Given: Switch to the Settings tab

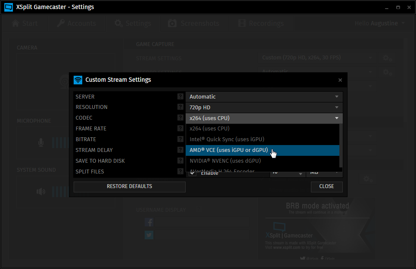Looking at the screenshot, I should click(x=133, y=23).
